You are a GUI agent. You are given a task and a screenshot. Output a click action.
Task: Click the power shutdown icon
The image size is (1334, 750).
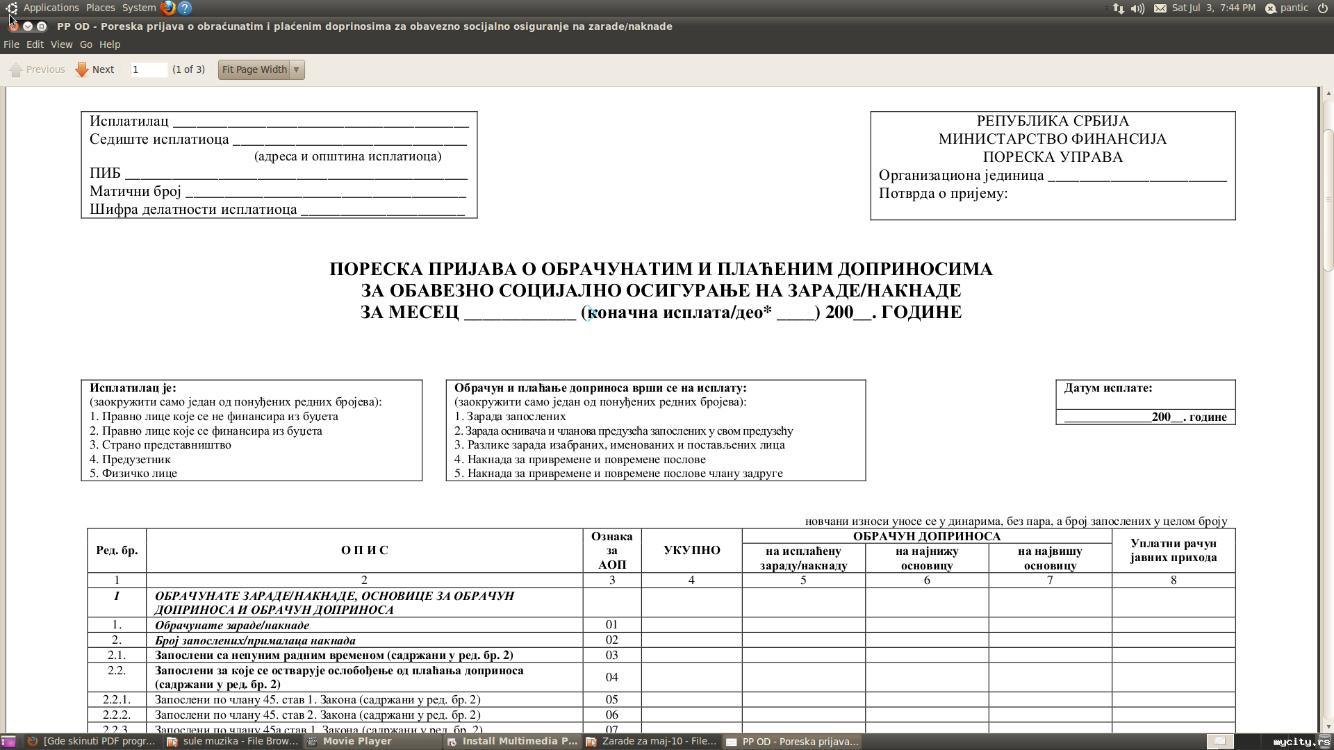point(1322,8)
